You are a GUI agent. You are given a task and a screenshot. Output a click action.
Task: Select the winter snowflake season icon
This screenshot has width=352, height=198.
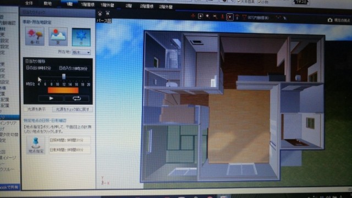pyautogui.click(x=81, y=37)
